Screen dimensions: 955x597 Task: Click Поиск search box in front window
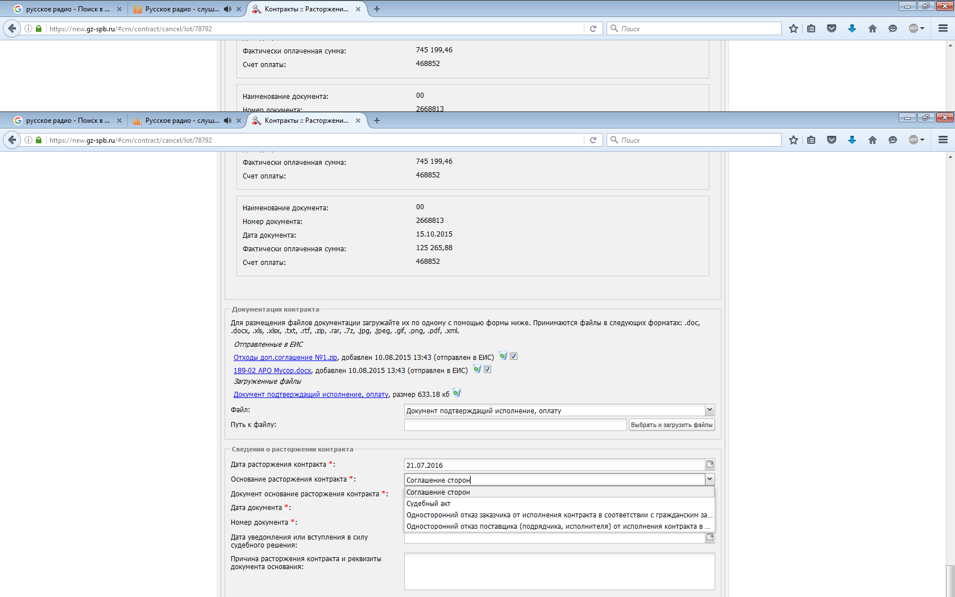click(694, 140)
